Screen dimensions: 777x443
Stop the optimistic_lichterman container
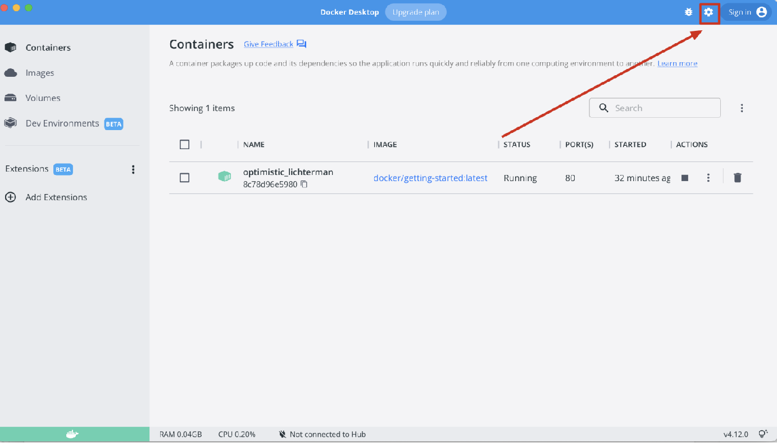(684, 178)
